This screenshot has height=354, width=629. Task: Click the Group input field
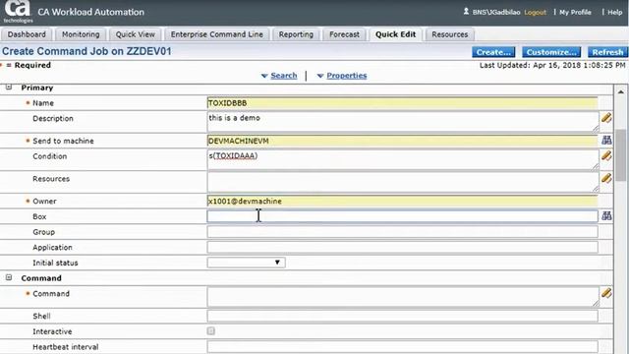(402, 232)
